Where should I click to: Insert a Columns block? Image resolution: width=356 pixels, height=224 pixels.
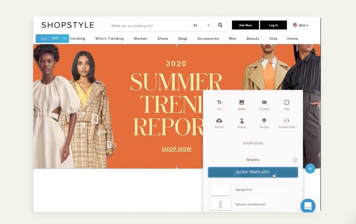[x=264, y=105]
